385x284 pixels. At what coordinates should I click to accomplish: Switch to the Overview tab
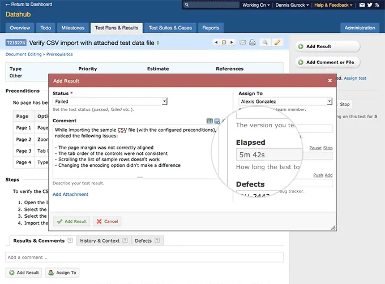pyautogui.click(x=20, y=28)
